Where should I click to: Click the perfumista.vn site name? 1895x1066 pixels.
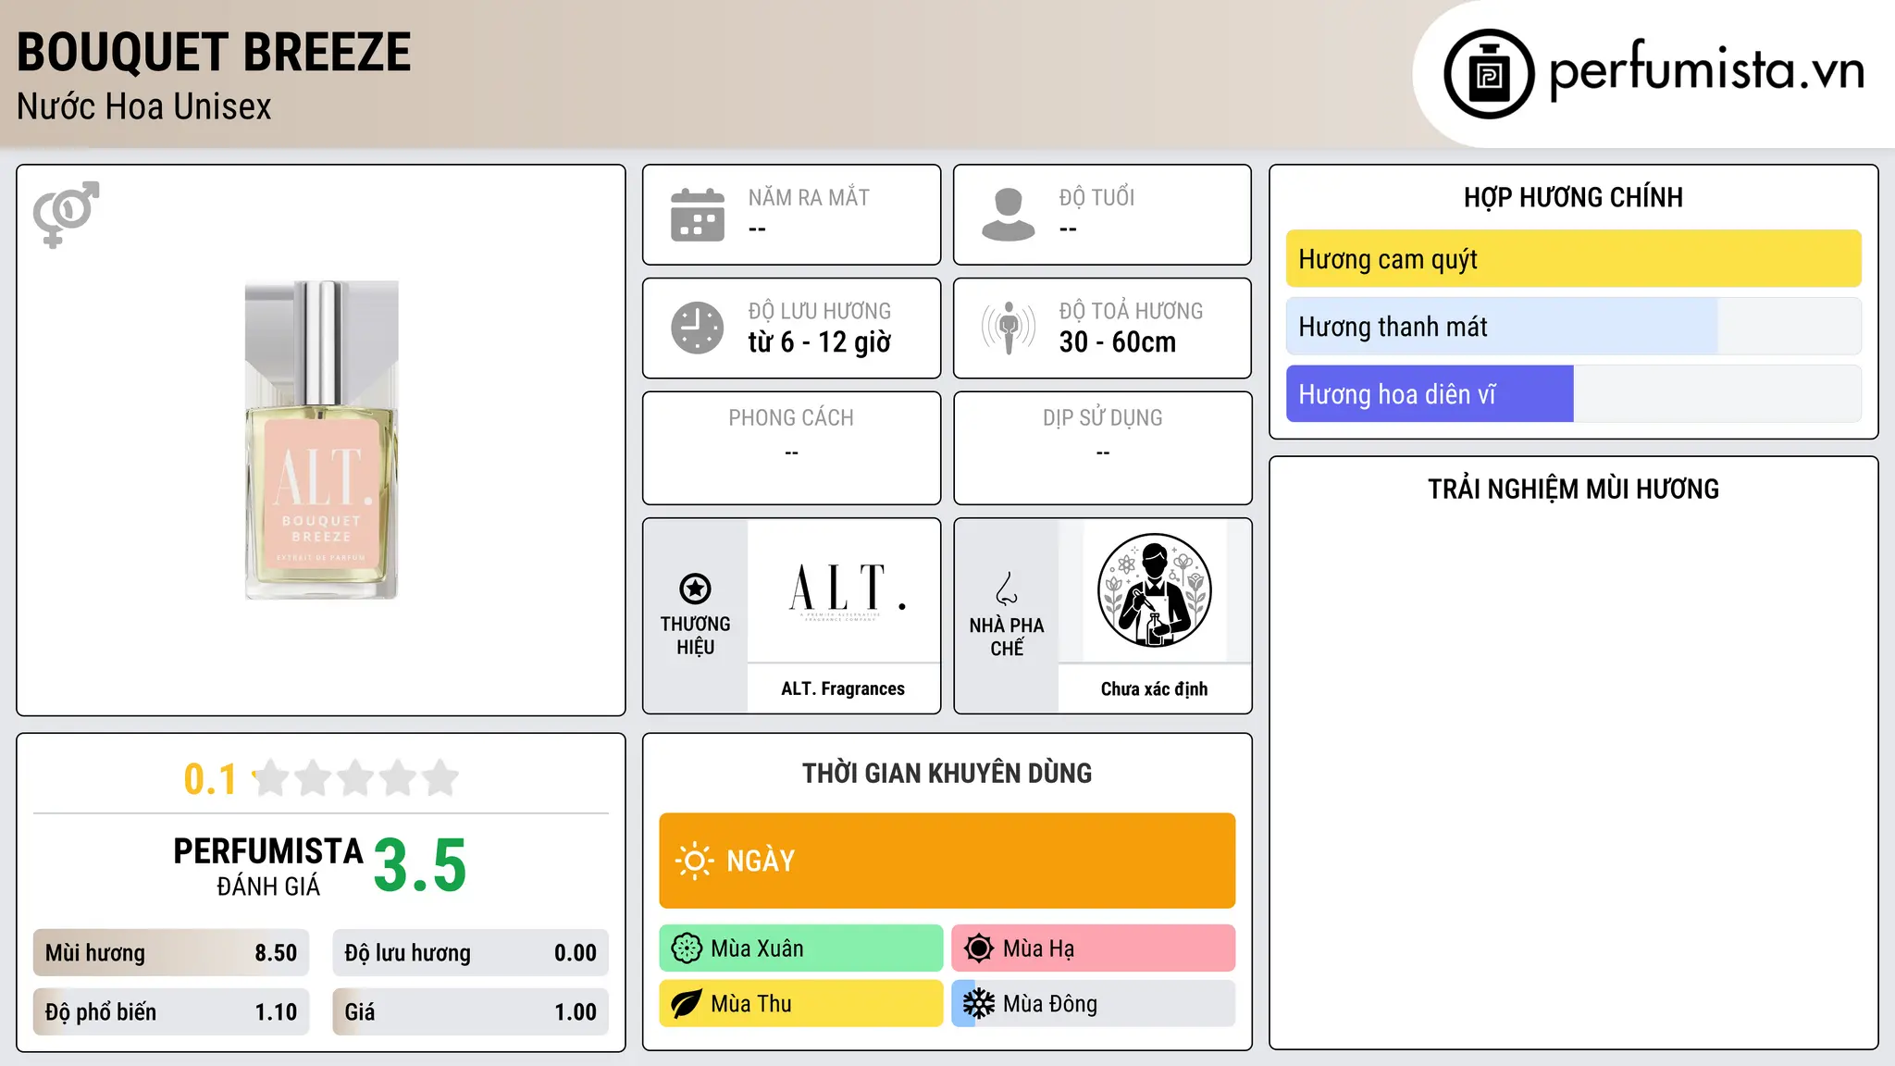[1706, 70]
